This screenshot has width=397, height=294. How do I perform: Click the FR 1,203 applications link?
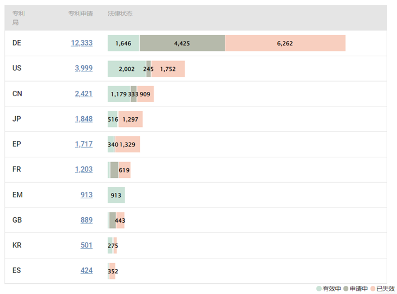coord(83,169)
